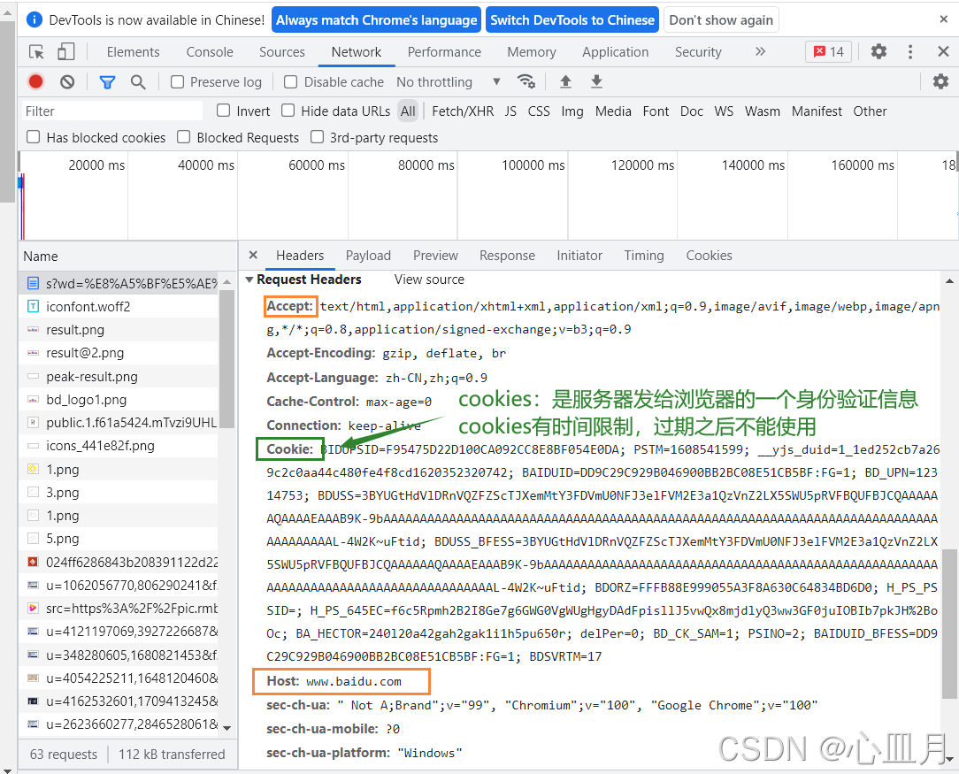The width and height of the screenshot is (959, 774).
Task: Select the s?wd= document request
Action: click(118, 284)
